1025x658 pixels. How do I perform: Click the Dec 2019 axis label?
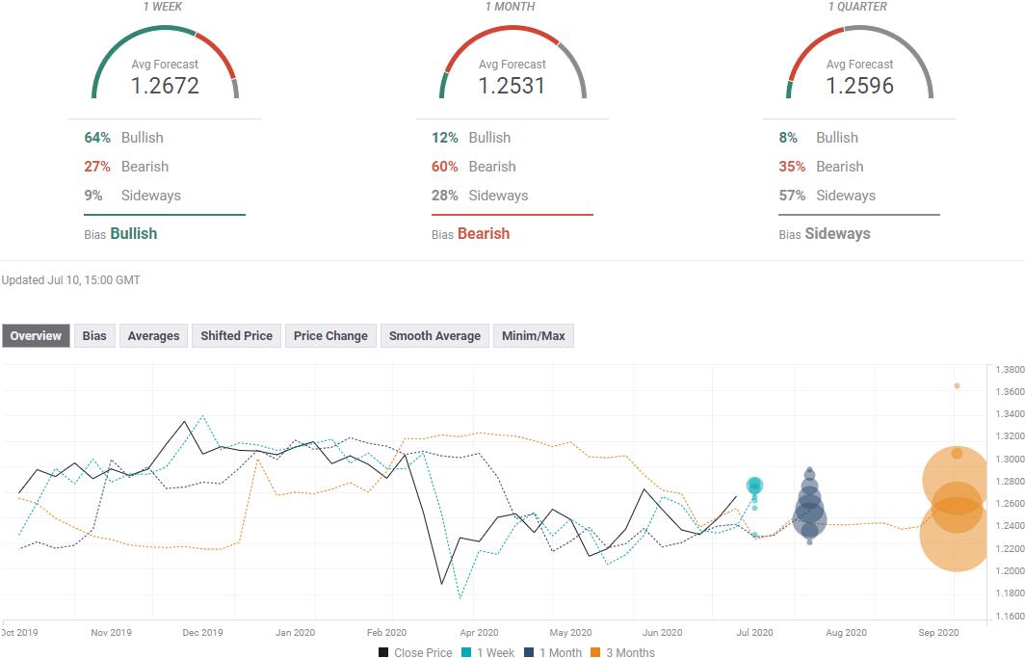(x=202, y=633)
